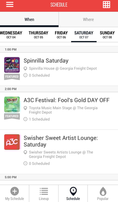Choose Sunday Oct 08
This screenshot has height=202, width=118.
tap(107, 35)
